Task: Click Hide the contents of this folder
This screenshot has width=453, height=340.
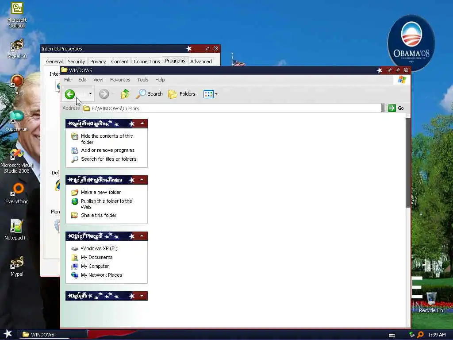Action: click(107, 139)
